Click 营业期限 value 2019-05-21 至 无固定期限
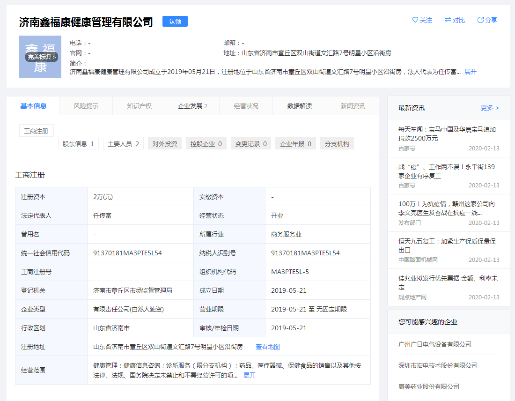Image resolution: width=515 pixels, height=401 pixels. pyautogui.click(x=309, y=309)
